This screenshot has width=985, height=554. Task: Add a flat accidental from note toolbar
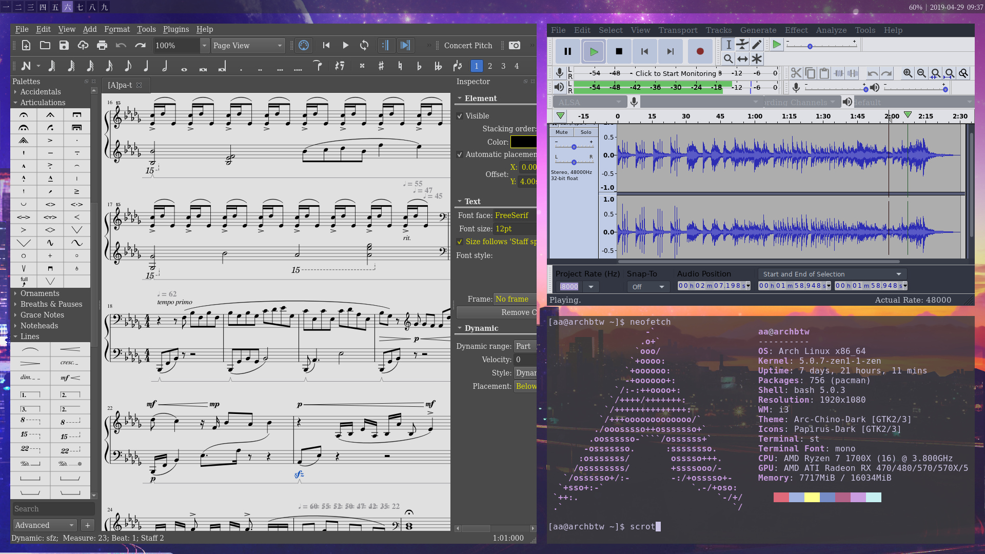419,66
